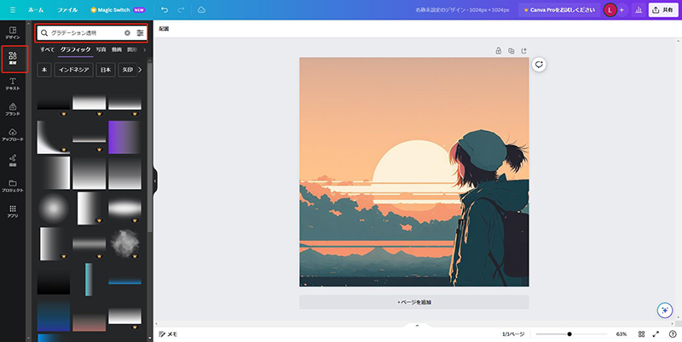Open メモ notes panel

(x=168, y=334)
